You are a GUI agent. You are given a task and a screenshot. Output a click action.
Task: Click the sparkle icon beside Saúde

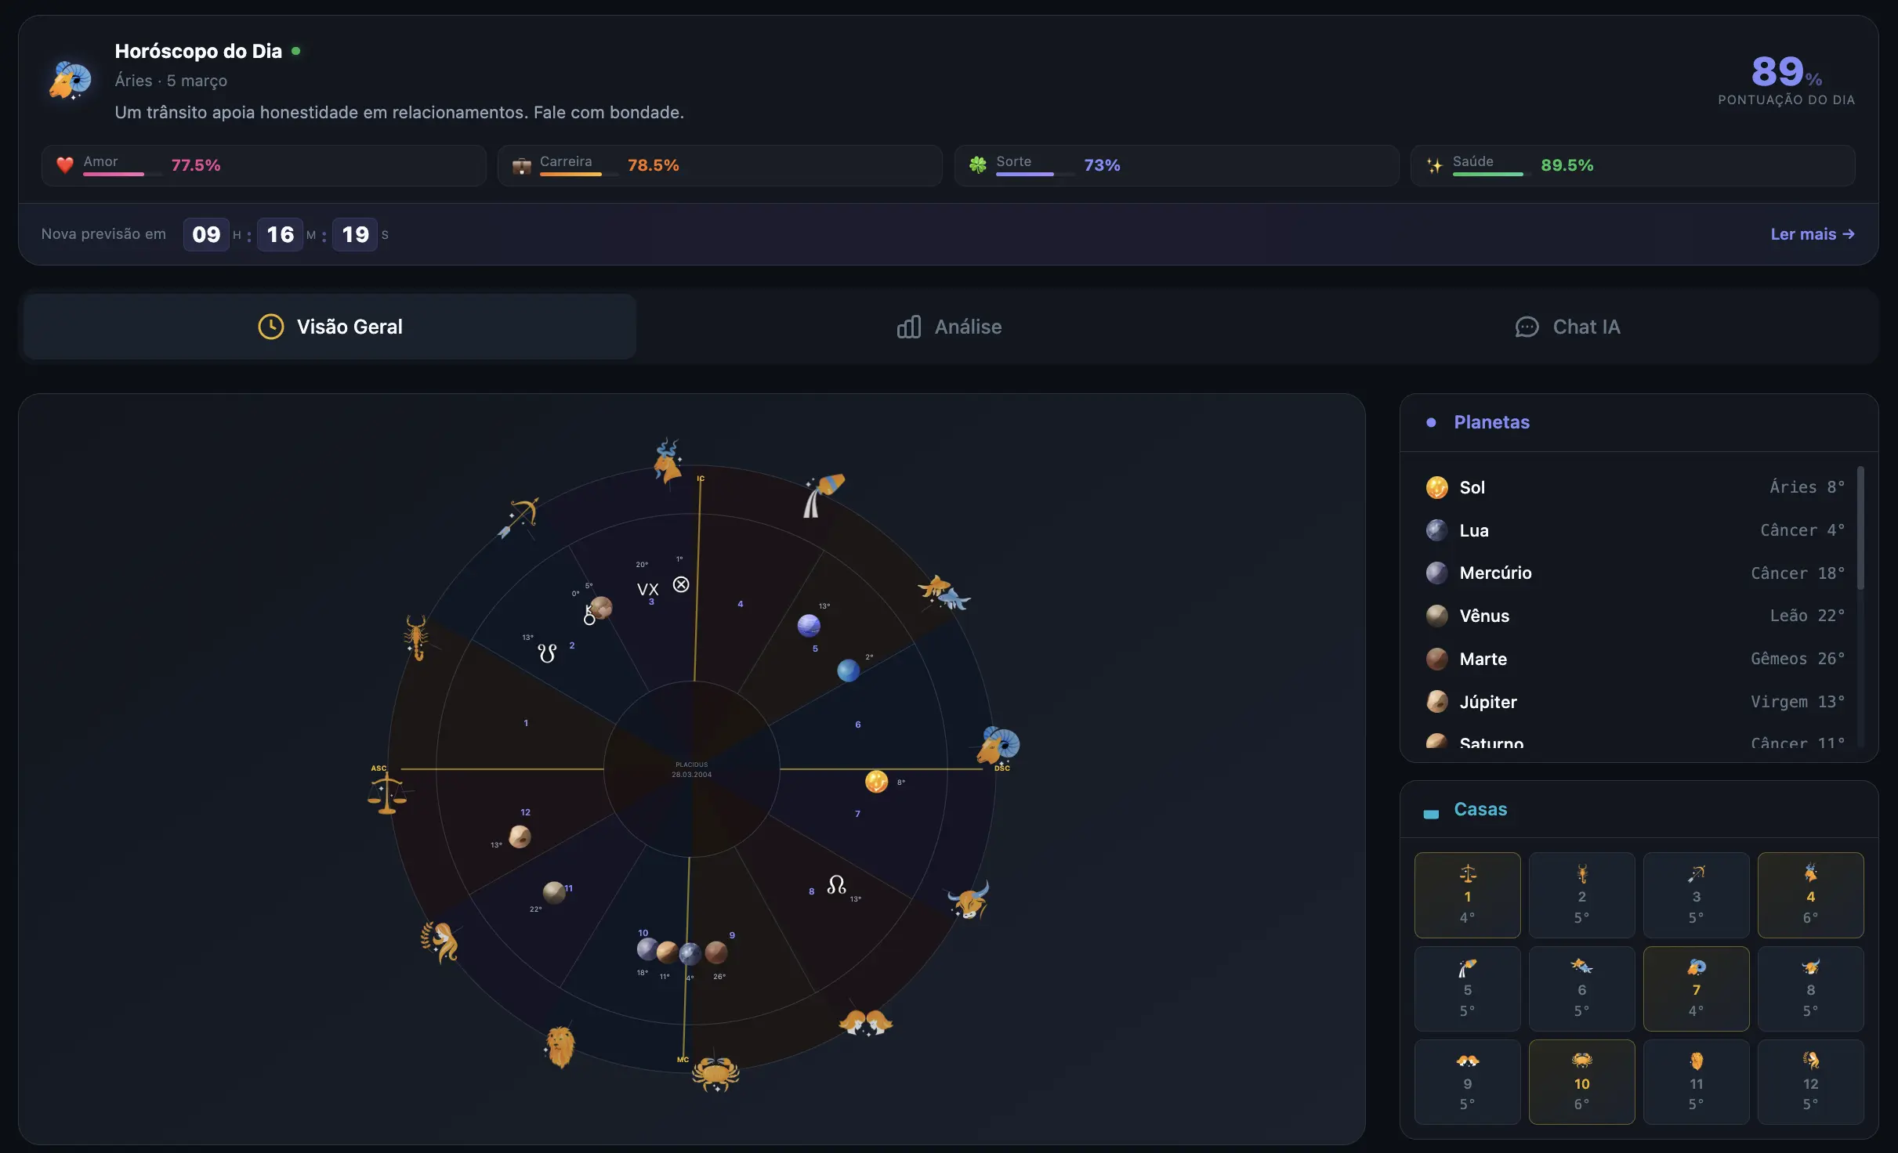click(x=1434, y=165)
